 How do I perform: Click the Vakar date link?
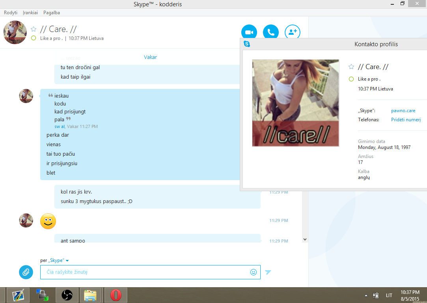(150, 57)
